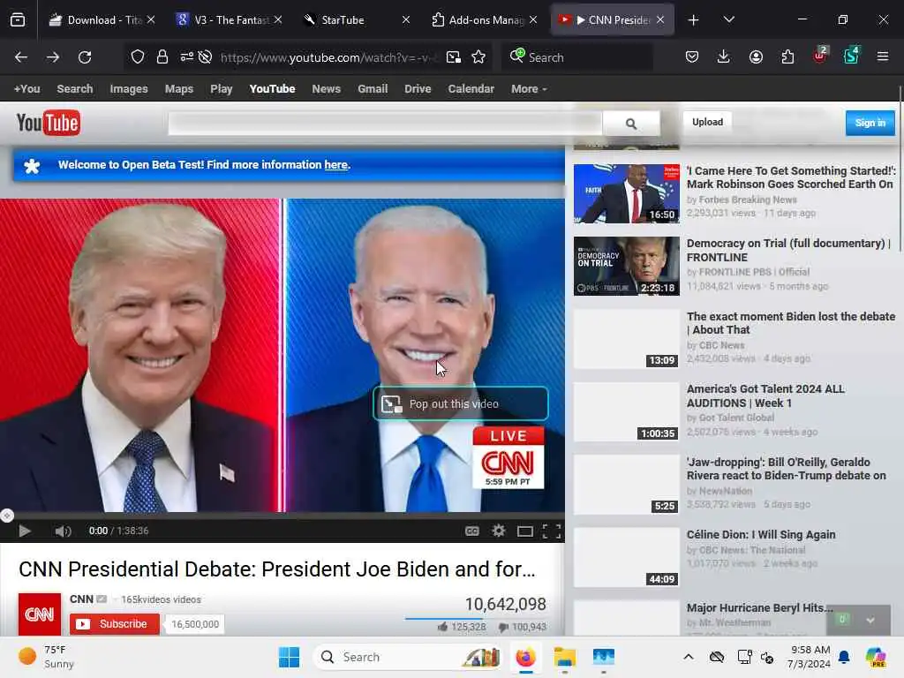Open site permissions icon in address bar

pos(187,57)
